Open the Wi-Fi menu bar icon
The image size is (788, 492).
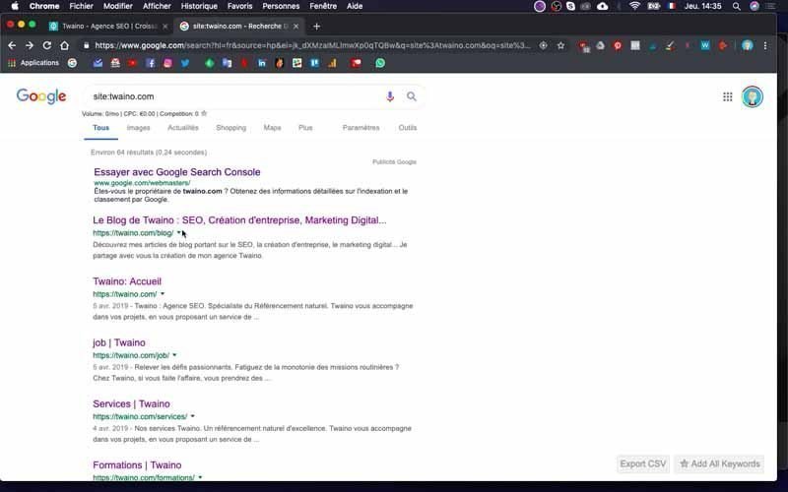[x=634, y=6]
